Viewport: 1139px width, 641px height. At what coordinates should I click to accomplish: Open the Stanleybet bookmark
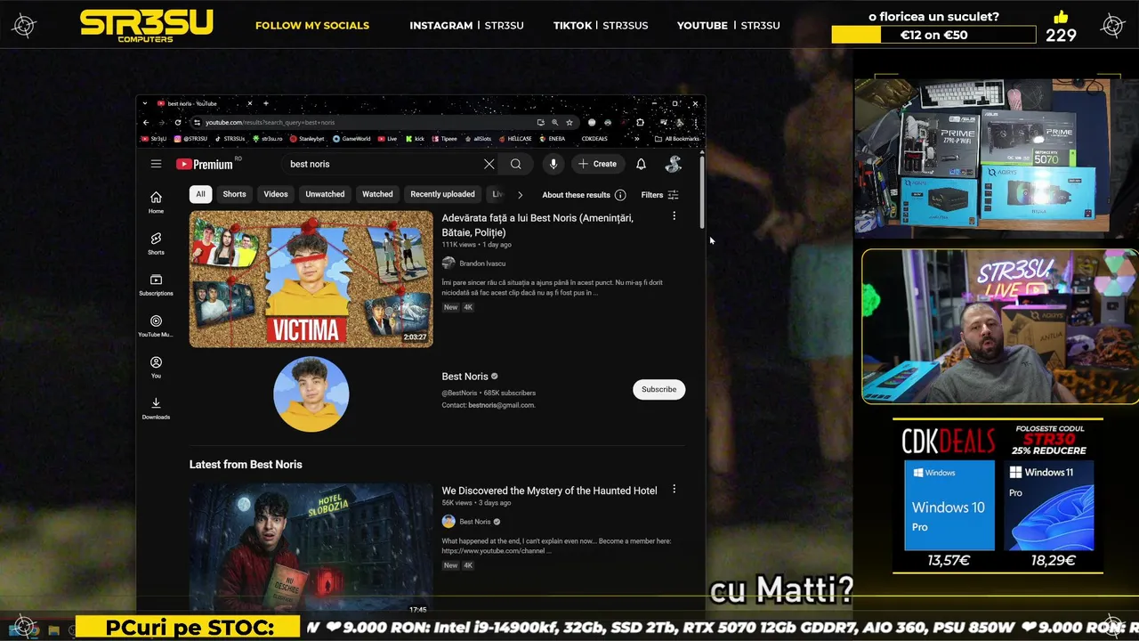tap(307, 139)
